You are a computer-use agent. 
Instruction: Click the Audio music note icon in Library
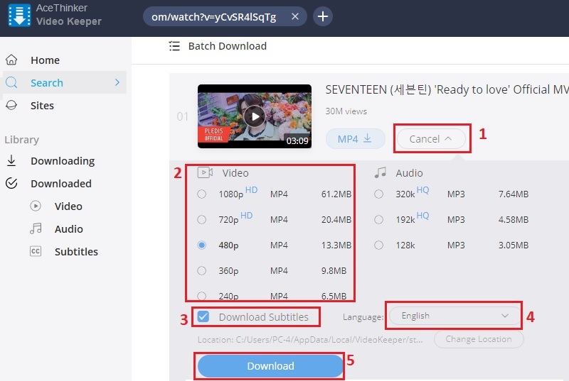(36, 228)
